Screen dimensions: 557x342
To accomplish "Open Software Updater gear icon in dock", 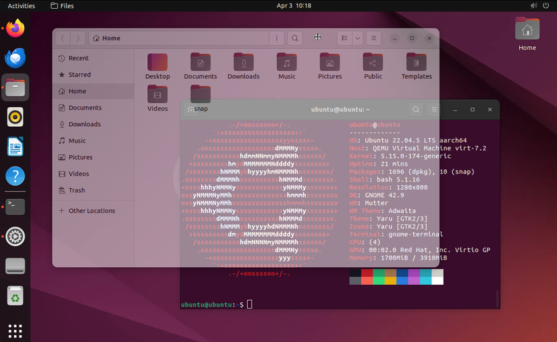I will click(x=16, y=236).
